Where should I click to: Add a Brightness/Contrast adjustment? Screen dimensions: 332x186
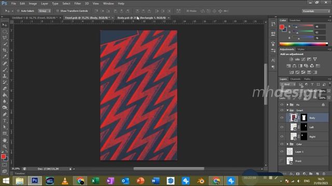click(x=292, y=59)
